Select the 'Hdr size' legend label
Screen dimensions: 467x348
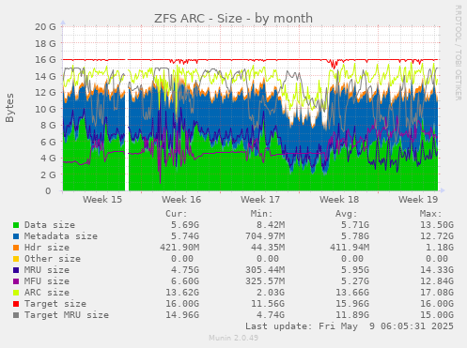(47, 248)
